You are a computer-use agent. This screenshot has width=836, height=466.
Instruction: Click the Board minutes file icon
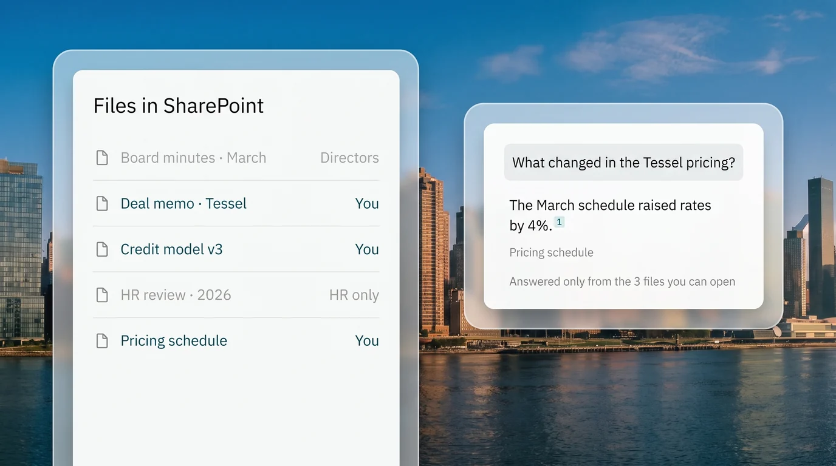click(x=102, y=158)
